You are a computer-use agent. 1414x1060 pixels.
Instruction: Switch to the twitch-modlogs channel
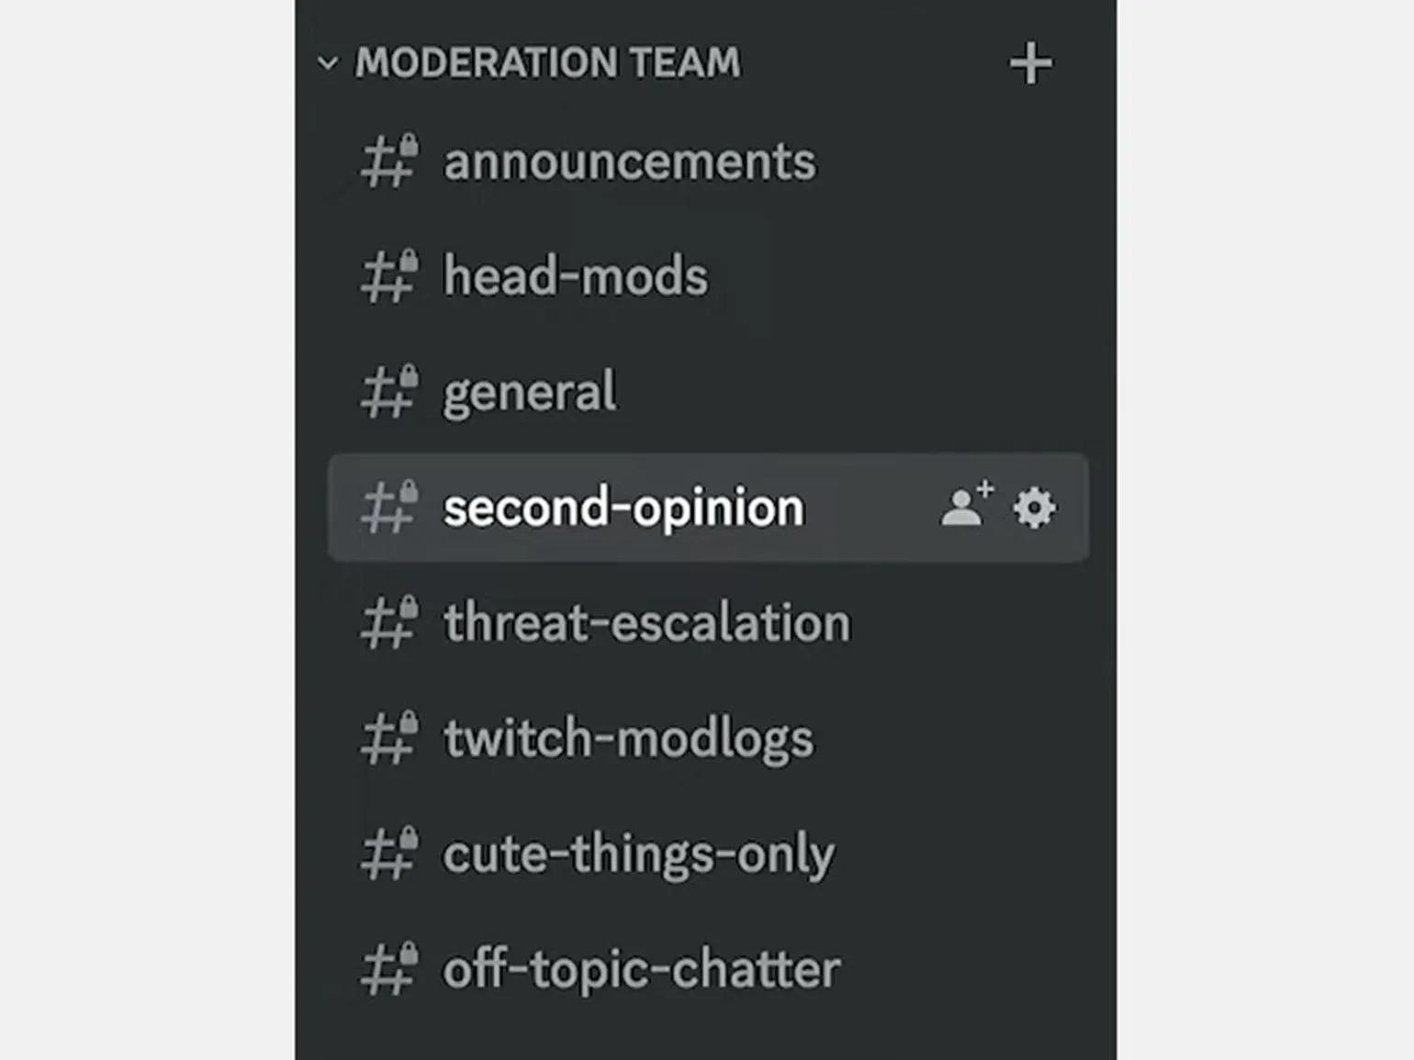click(628, 739)
